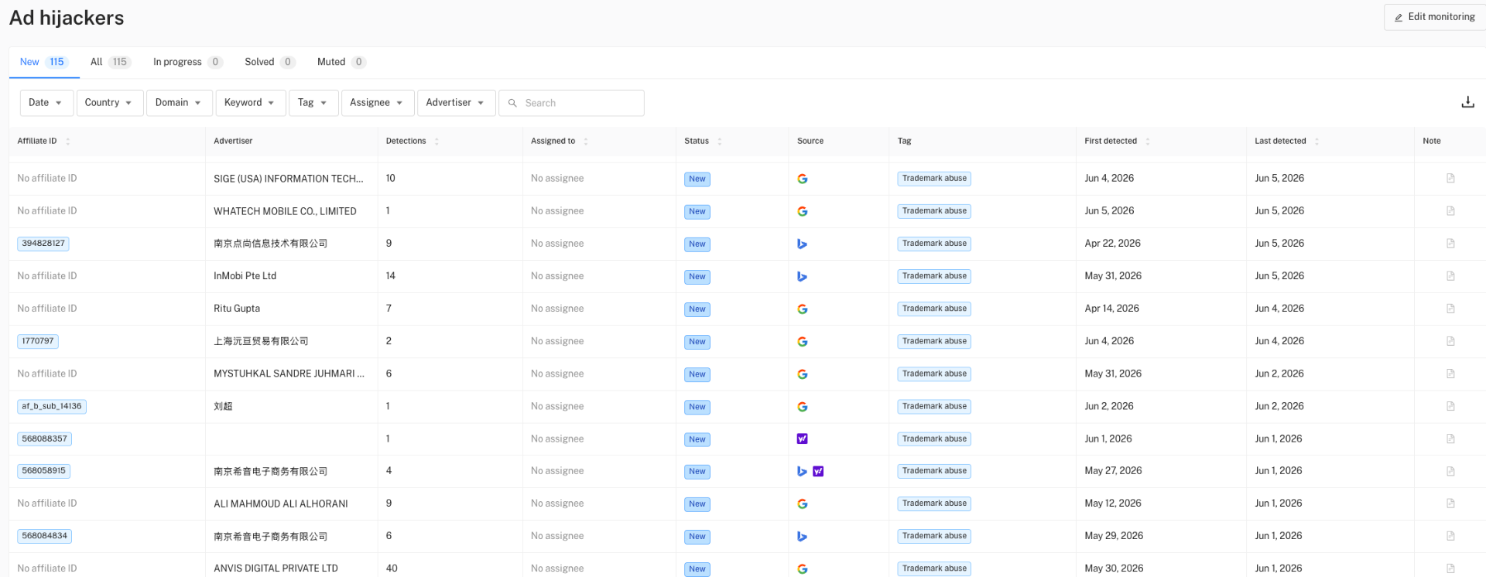
Task: Open note icon for affiliate 394828127 row
Action: click(x=1450, y=244)
